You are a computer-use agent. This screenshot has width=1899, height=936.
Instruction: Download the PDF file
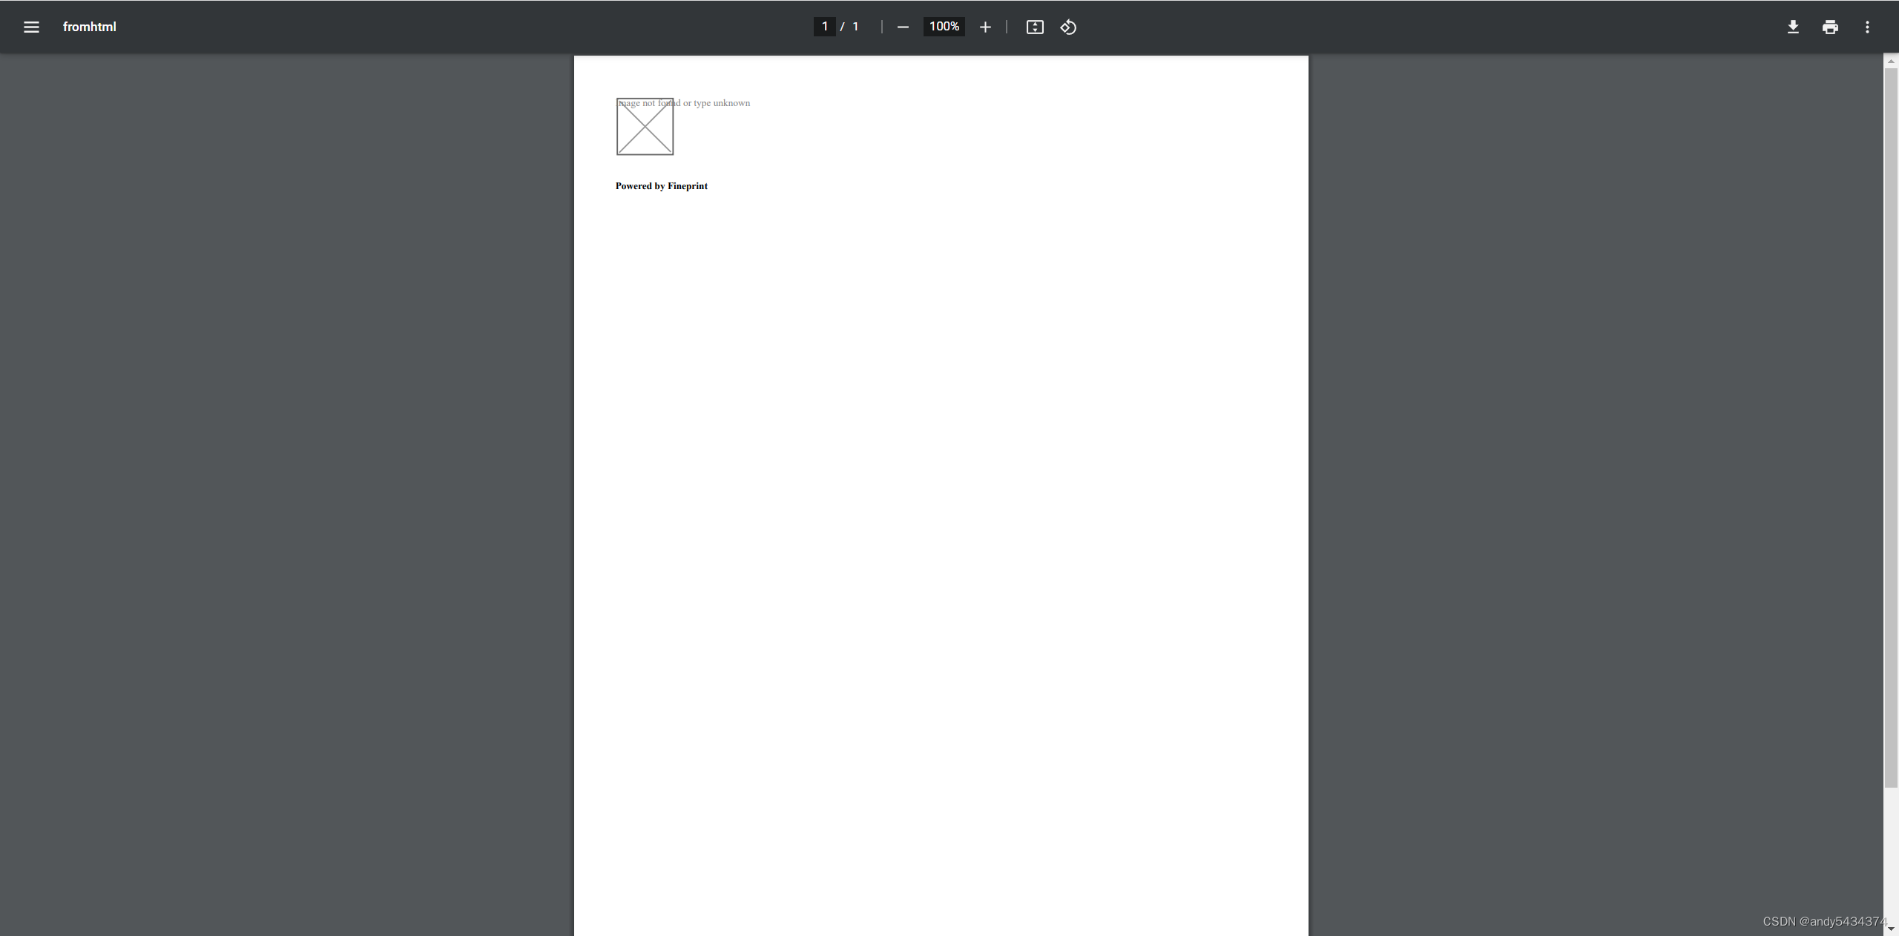click(x=1793, y=27)
